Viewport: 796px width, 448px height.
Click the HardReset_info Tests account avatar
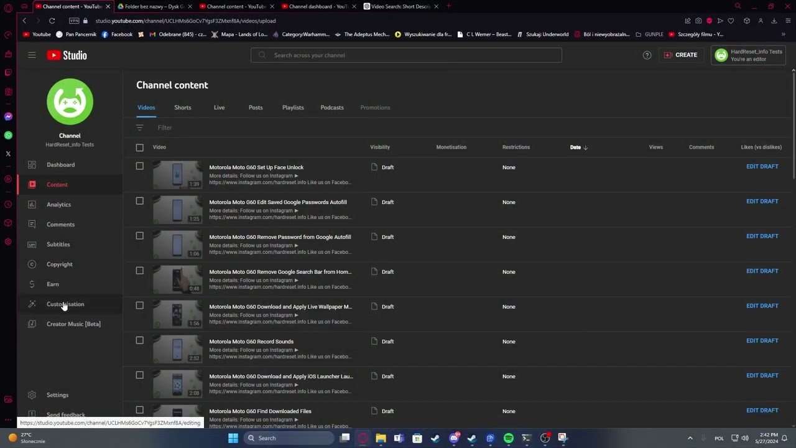[721, 55]
